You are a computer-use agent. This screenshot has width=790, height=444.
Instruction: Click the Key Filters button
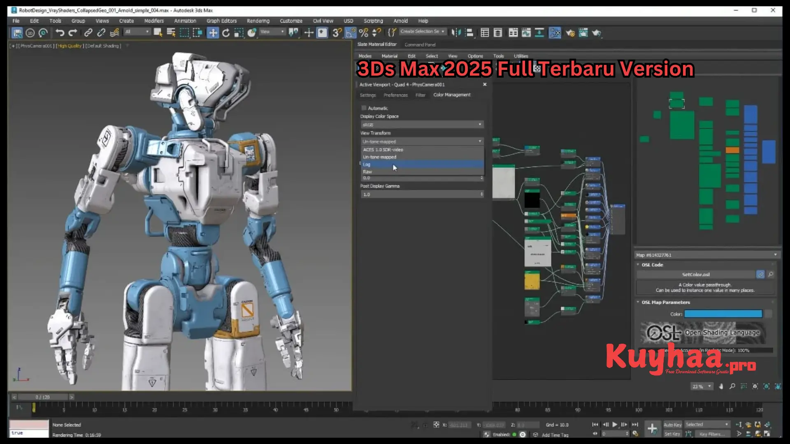(x=713, y=434)
